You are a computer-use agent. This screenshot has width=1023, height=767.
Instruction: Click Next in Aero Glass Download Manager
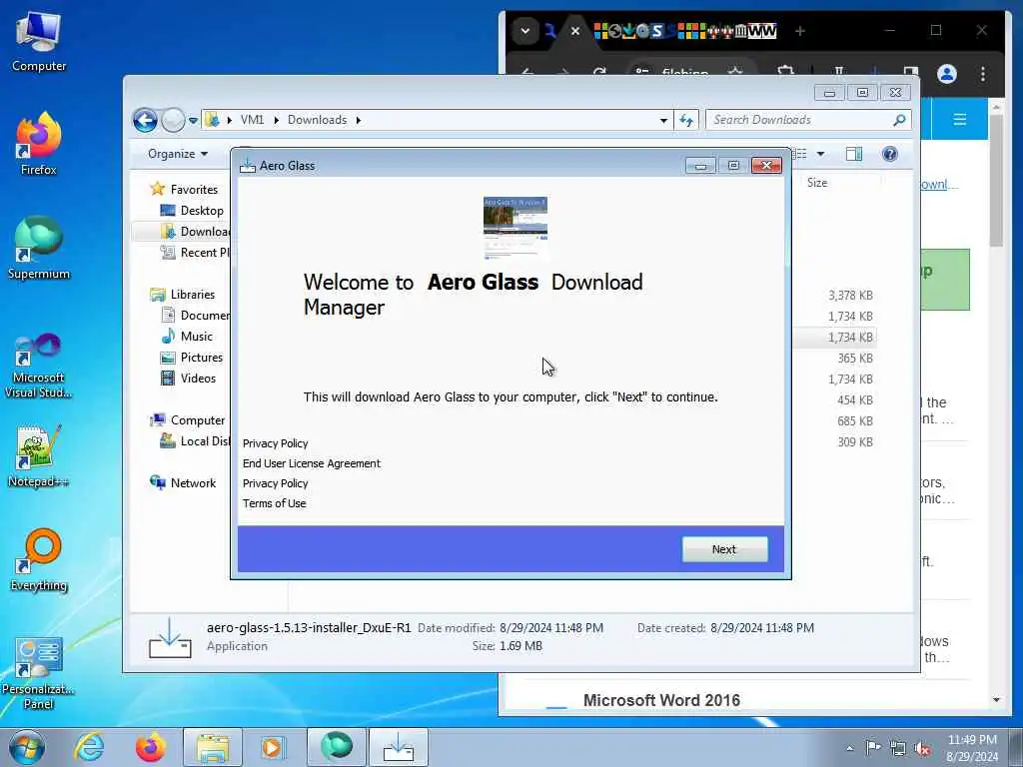tap(724, 549)
